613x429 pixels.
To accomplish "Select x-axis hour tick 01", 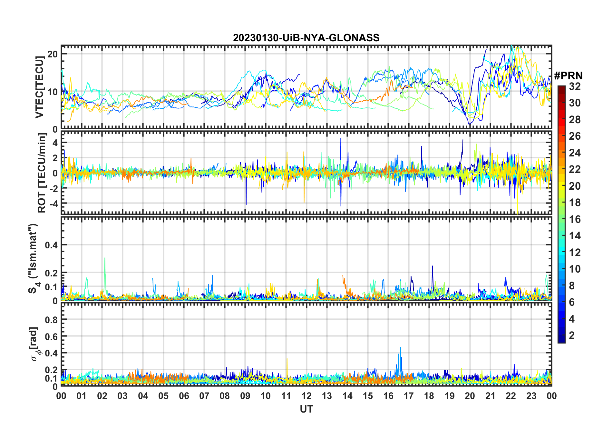I will (x=82, y=396).
